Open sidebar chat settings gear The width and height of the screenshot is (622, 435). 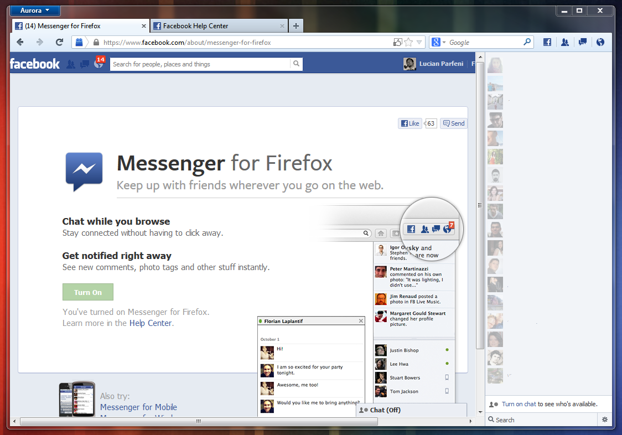pos(605,420)
